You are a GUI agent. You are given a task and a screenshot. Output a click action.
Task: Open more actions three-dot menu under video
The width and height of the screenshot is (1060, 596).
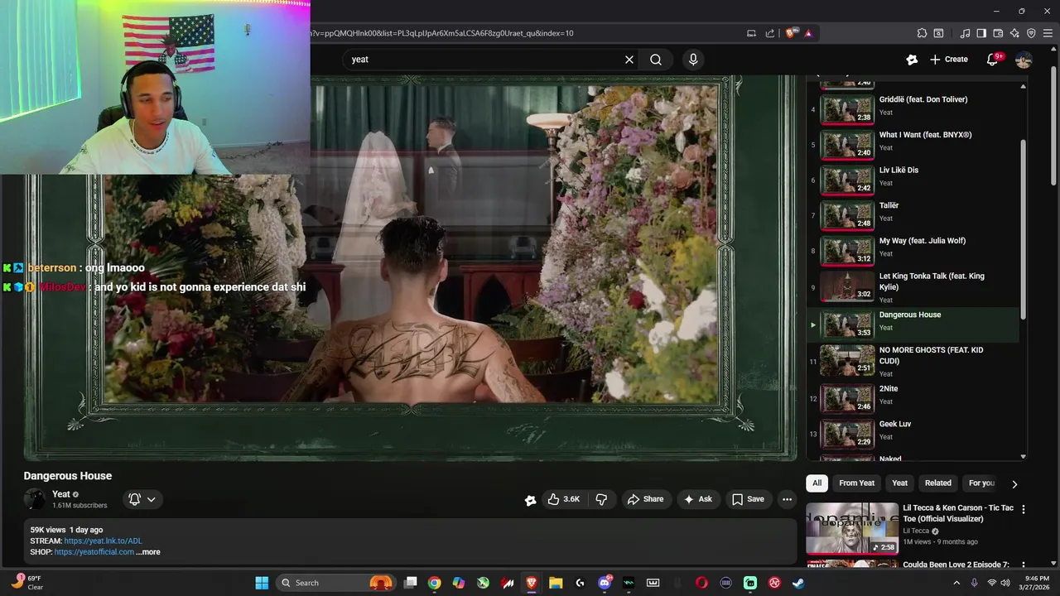coord(787,499)
